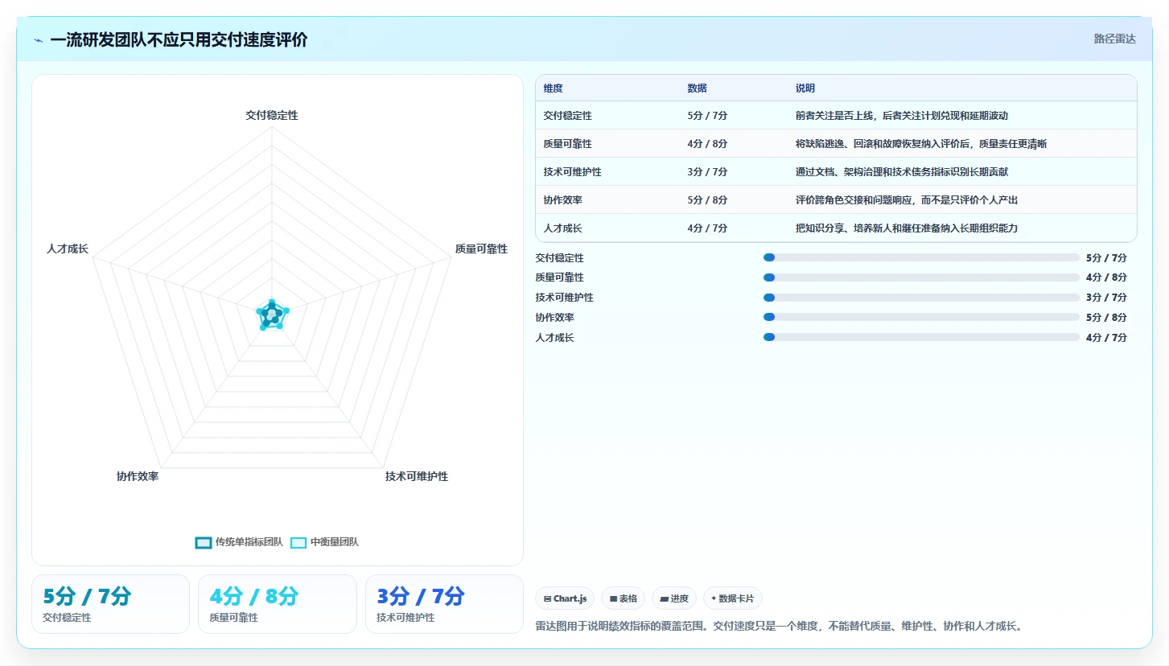Click the 交付稳定性 progress bar
Image resolution: width=1169 pixels, height=666 pixels.
921,257
